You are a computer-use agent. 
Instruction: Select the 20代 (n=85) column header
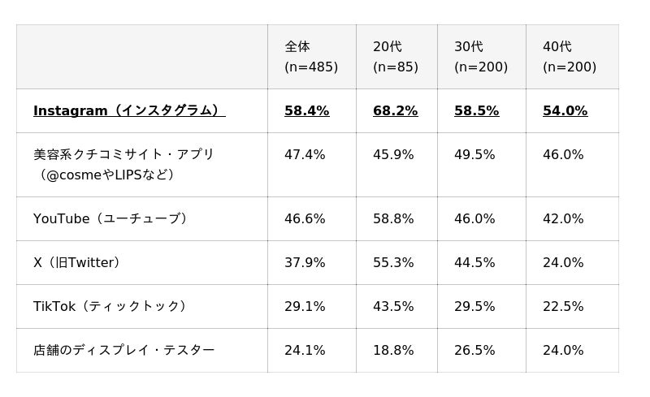[x=396, y=57]
